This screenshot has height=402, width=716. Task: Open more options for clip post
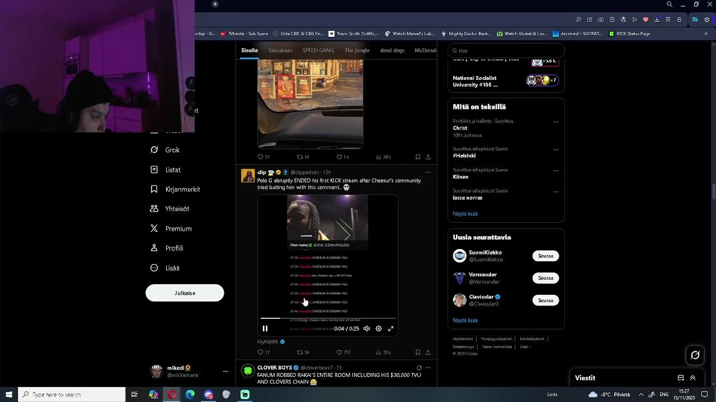pos(428,173)
